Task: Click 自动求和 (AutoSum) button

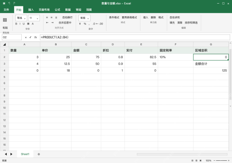Action: 175,18
